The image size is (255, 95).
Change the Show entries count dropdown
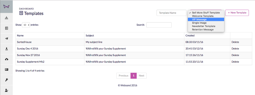26,25
